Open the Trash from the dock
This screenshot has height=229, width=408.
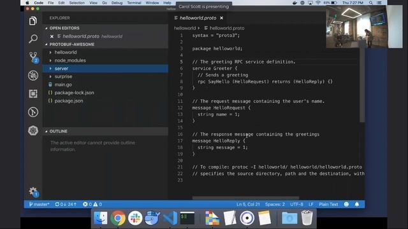[307, 218]
